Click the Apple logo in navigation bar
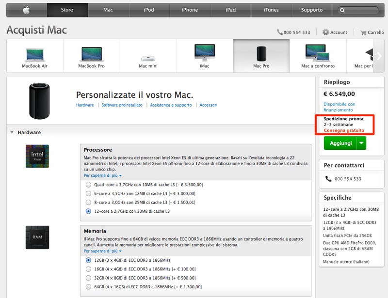 (x=26, y=10)
